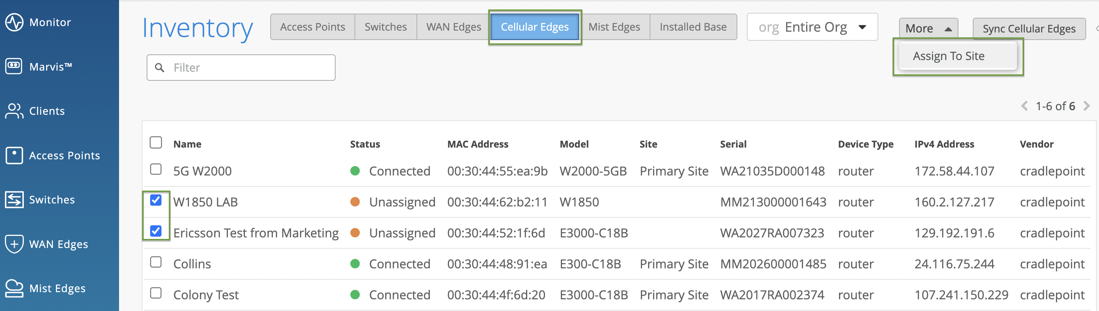Image resolution: width=1099 pixels, height=311 pixels.
Task: Click the Access Points sidebar icon
Action: point(14,155)
